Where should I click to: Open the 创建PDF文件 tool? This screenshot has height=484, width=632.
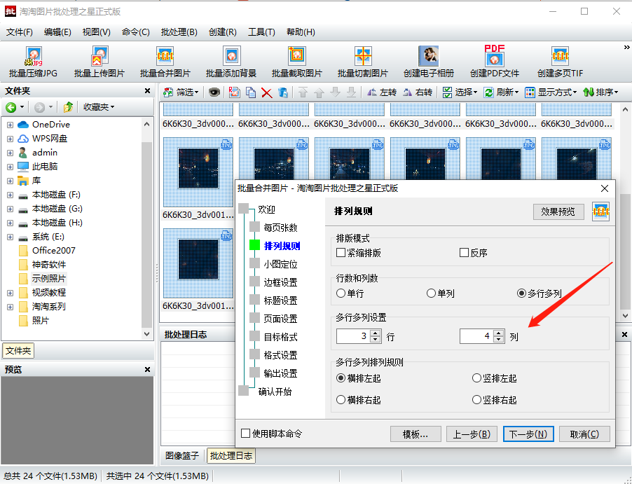(x=495, y=62)
